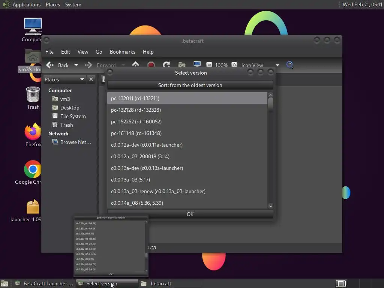Viewport: 384px width, 288px height.
Task: Click the Search magnifier icon
Action: click(290, 65)
